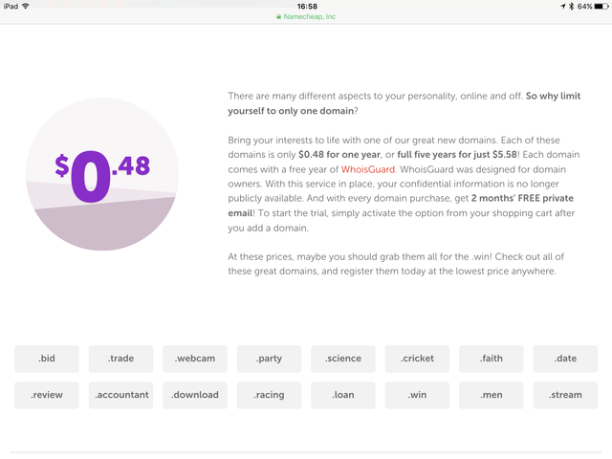Choose the .stream domain button
Viewport: 612px width, 459px height.
coord(566,395)
